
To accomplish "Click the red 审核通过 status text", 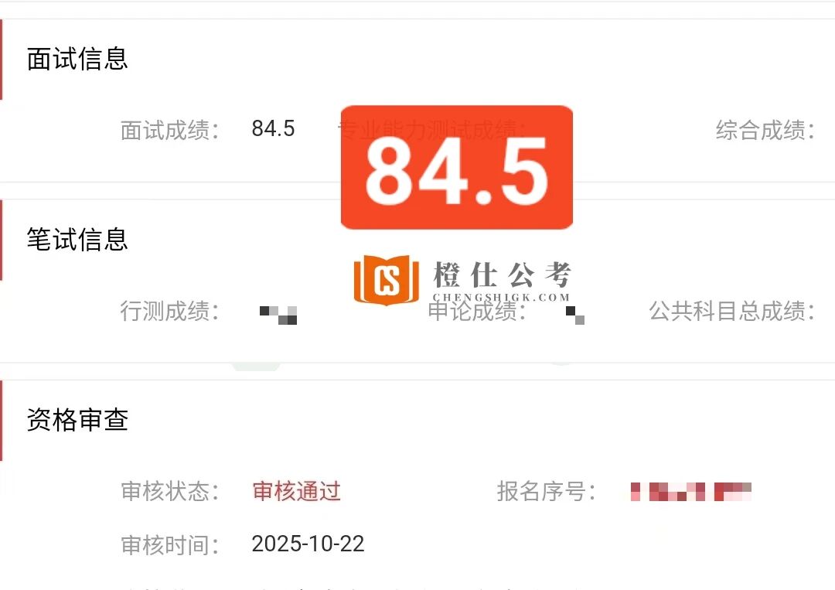I will click(x=297, y=491).
